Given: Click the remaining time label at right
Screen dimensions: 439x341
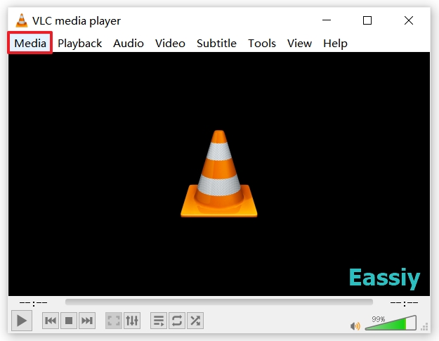Looking at the screenshot, I should pyautogui.click(x=404, y=303).
